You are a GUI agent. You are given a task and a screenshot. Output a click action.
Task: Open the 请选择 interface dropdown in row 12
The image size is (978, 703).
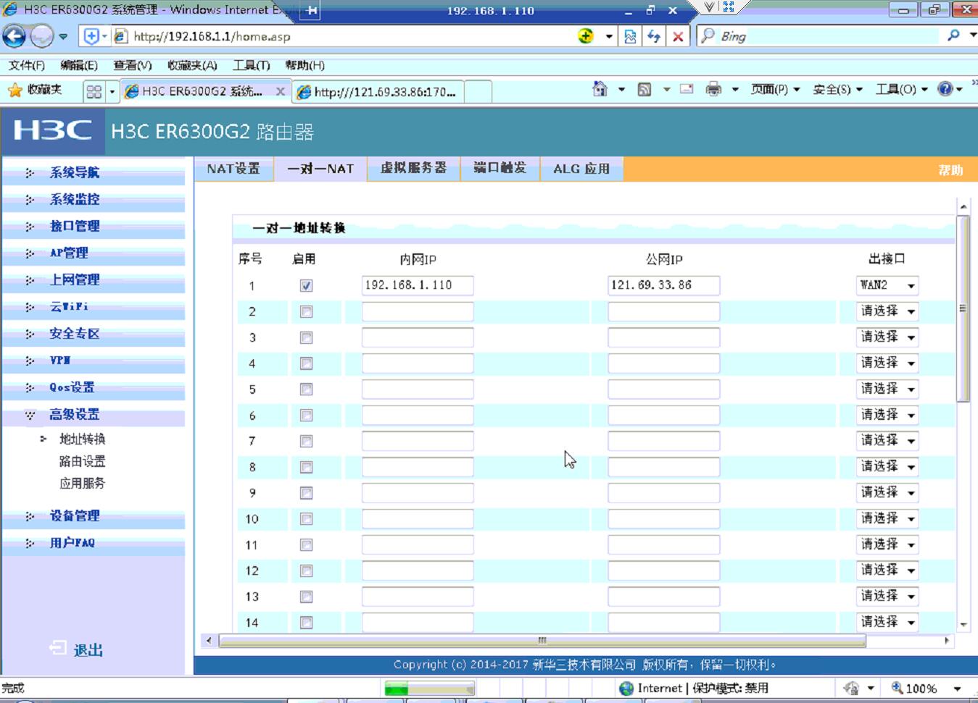[887, 571]
